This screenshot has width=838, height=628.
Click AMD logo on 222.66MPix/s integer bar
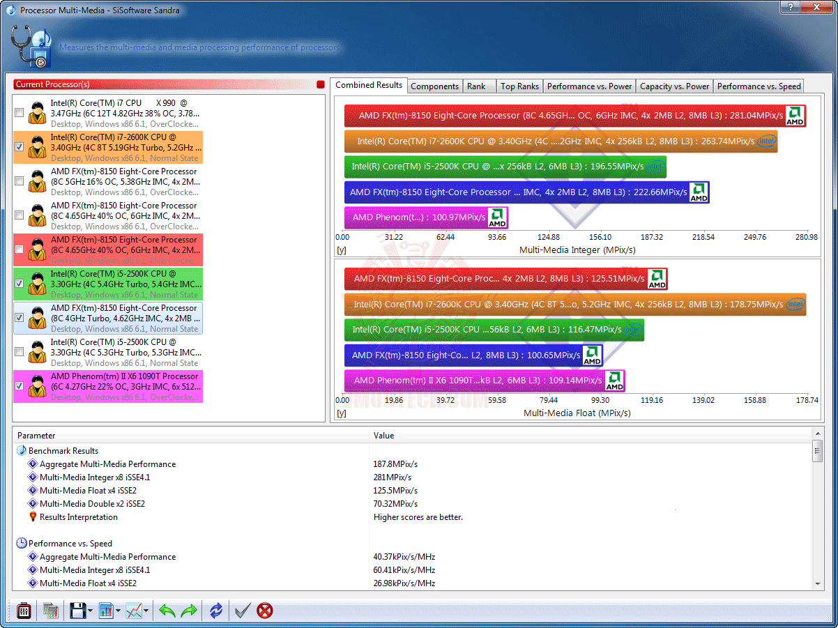[699, 192]
